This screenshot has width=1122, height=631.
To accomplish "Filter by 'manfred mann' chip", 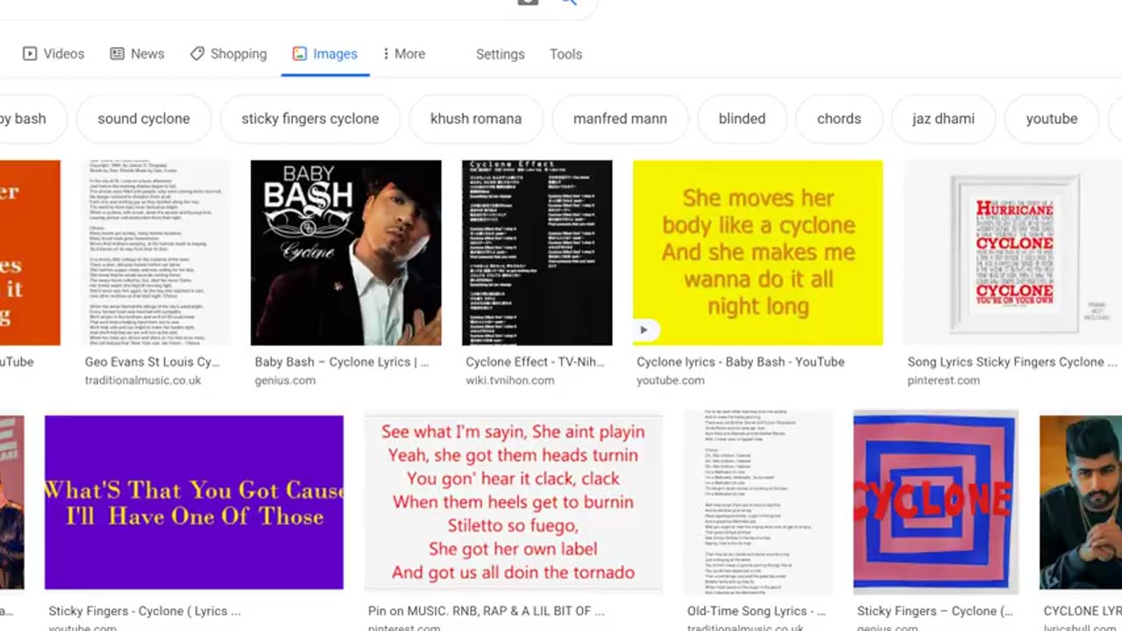I will (620, 118).
